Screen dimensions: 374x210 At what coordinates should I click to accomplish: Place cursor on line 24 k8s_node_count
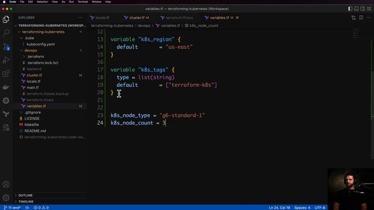(x=131, y=123)
